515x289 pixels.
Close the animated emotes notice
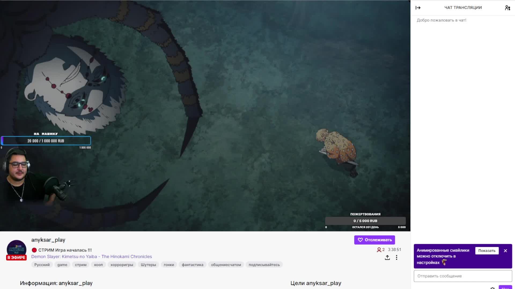505,251
